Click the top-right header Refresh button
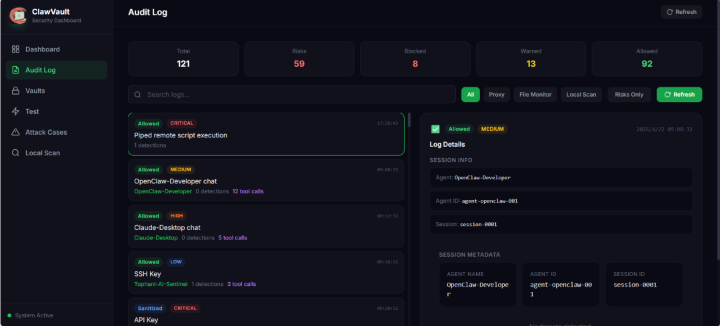This screenshot has width=720, height=326. click(x=681, y=12)
